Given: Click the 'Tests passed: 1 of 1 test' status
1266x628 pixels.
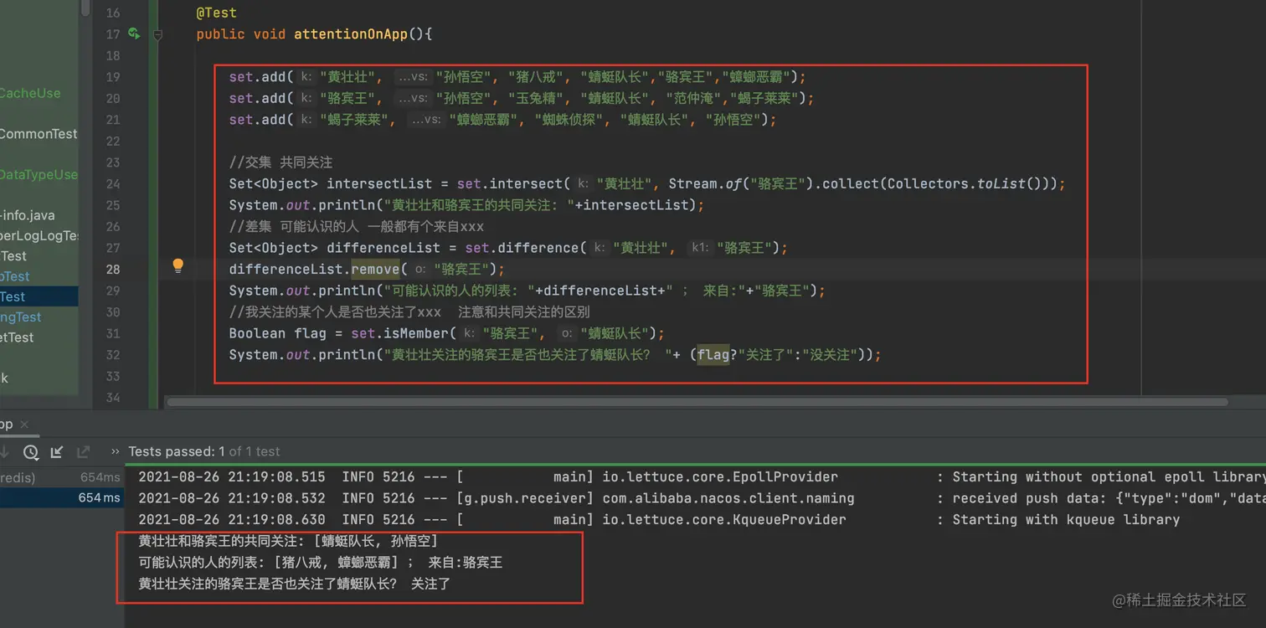Looking at the screenshot, I should (x=204, y=451).
